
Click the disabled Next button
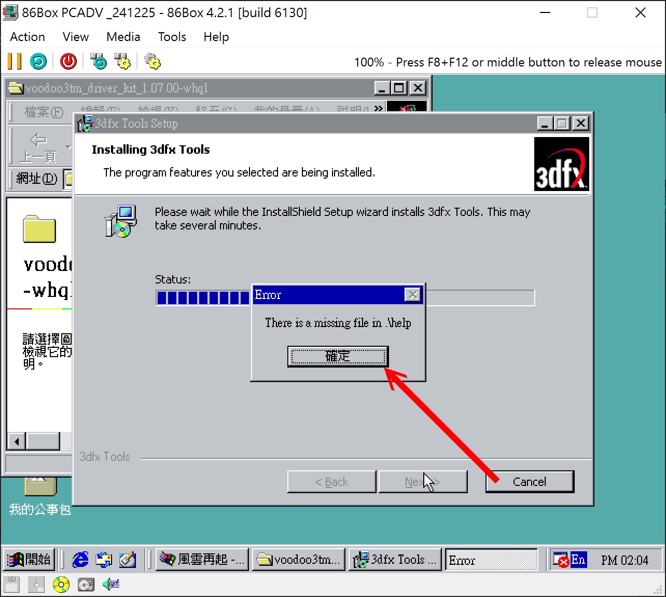click(x=423, y=482)
